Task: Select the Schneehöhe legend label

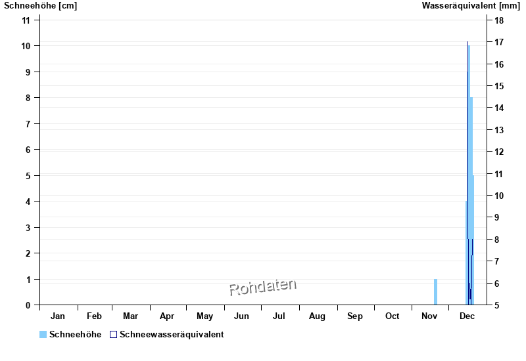Action: (x=75, y=335)
